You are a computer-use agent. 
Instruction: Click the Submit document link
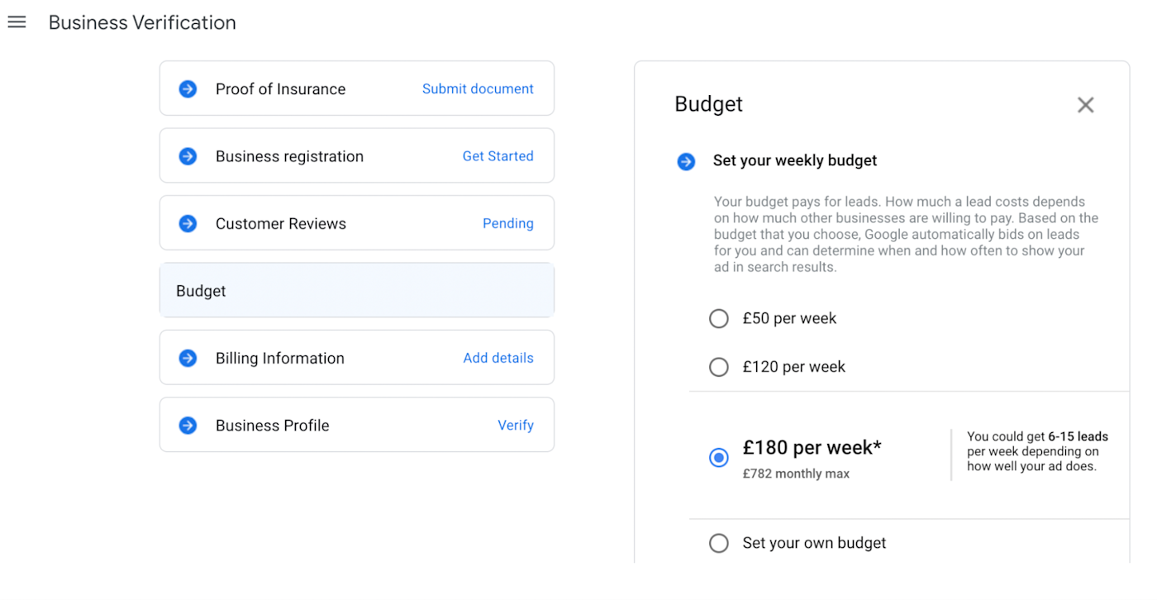478,89
